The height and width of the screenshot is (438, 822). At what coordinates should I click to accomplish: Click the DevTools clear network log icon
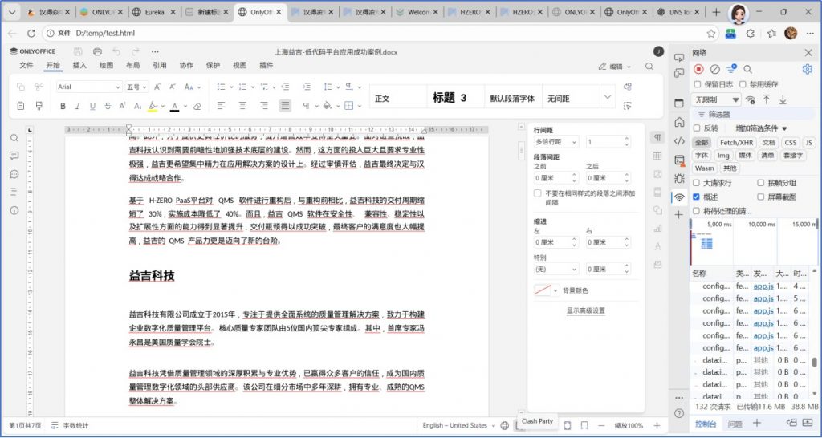(714, 70)
